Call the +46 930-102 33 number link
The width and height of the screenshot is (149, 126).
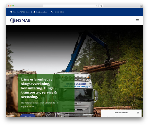(x=59, y=12)
